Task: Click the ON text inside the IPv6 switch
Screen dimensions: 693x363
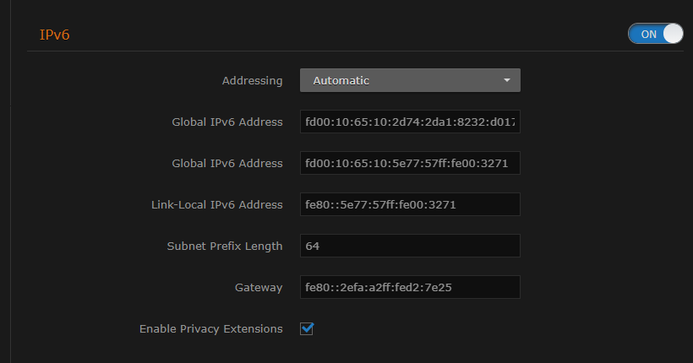Action: point(648,34)
